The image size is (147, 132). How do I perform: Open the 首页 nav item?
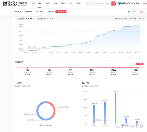point(34,3)
